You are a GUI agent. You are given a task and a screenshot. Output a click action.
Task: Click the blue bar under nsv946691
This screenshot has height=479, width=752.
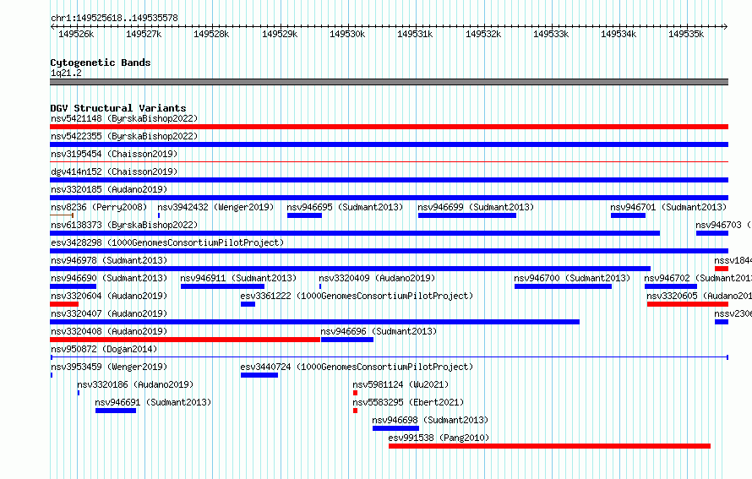pos(116,411)
